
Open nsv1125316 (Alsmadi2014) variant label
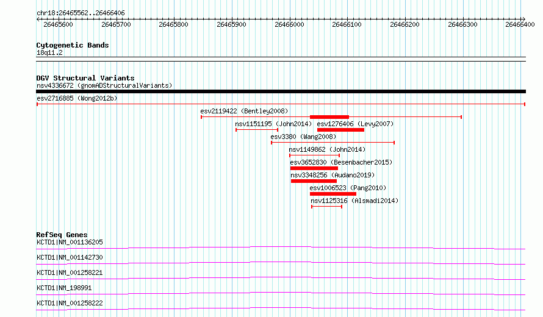click(x=354, y=201)
